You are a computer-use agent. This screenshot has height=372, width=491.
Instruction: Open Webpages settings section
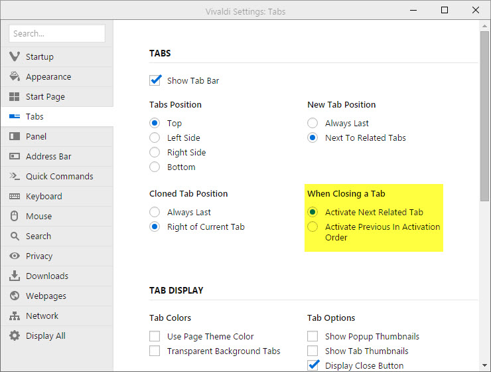click(x=57, y=296)
